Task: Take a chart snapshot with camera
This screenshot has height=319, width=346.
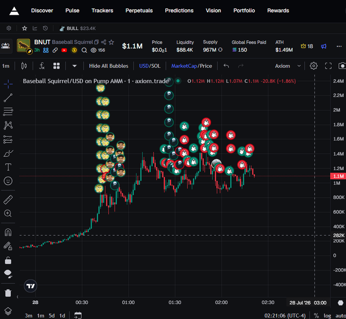Action: (x=342, y=66)
